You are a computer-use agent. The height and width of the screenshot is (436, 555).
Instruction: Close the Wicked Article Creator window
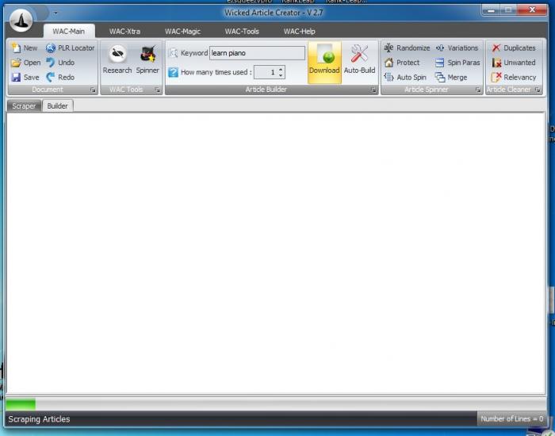click(532, 10)
